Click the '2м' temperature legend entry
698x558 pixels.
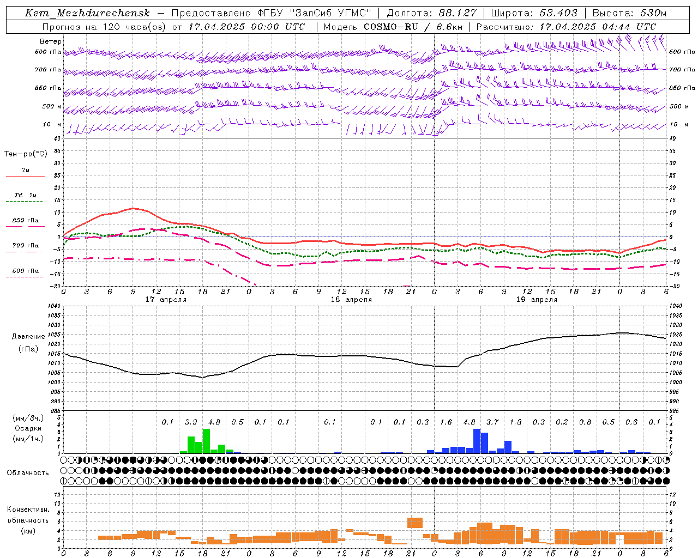tap(26, 171)
